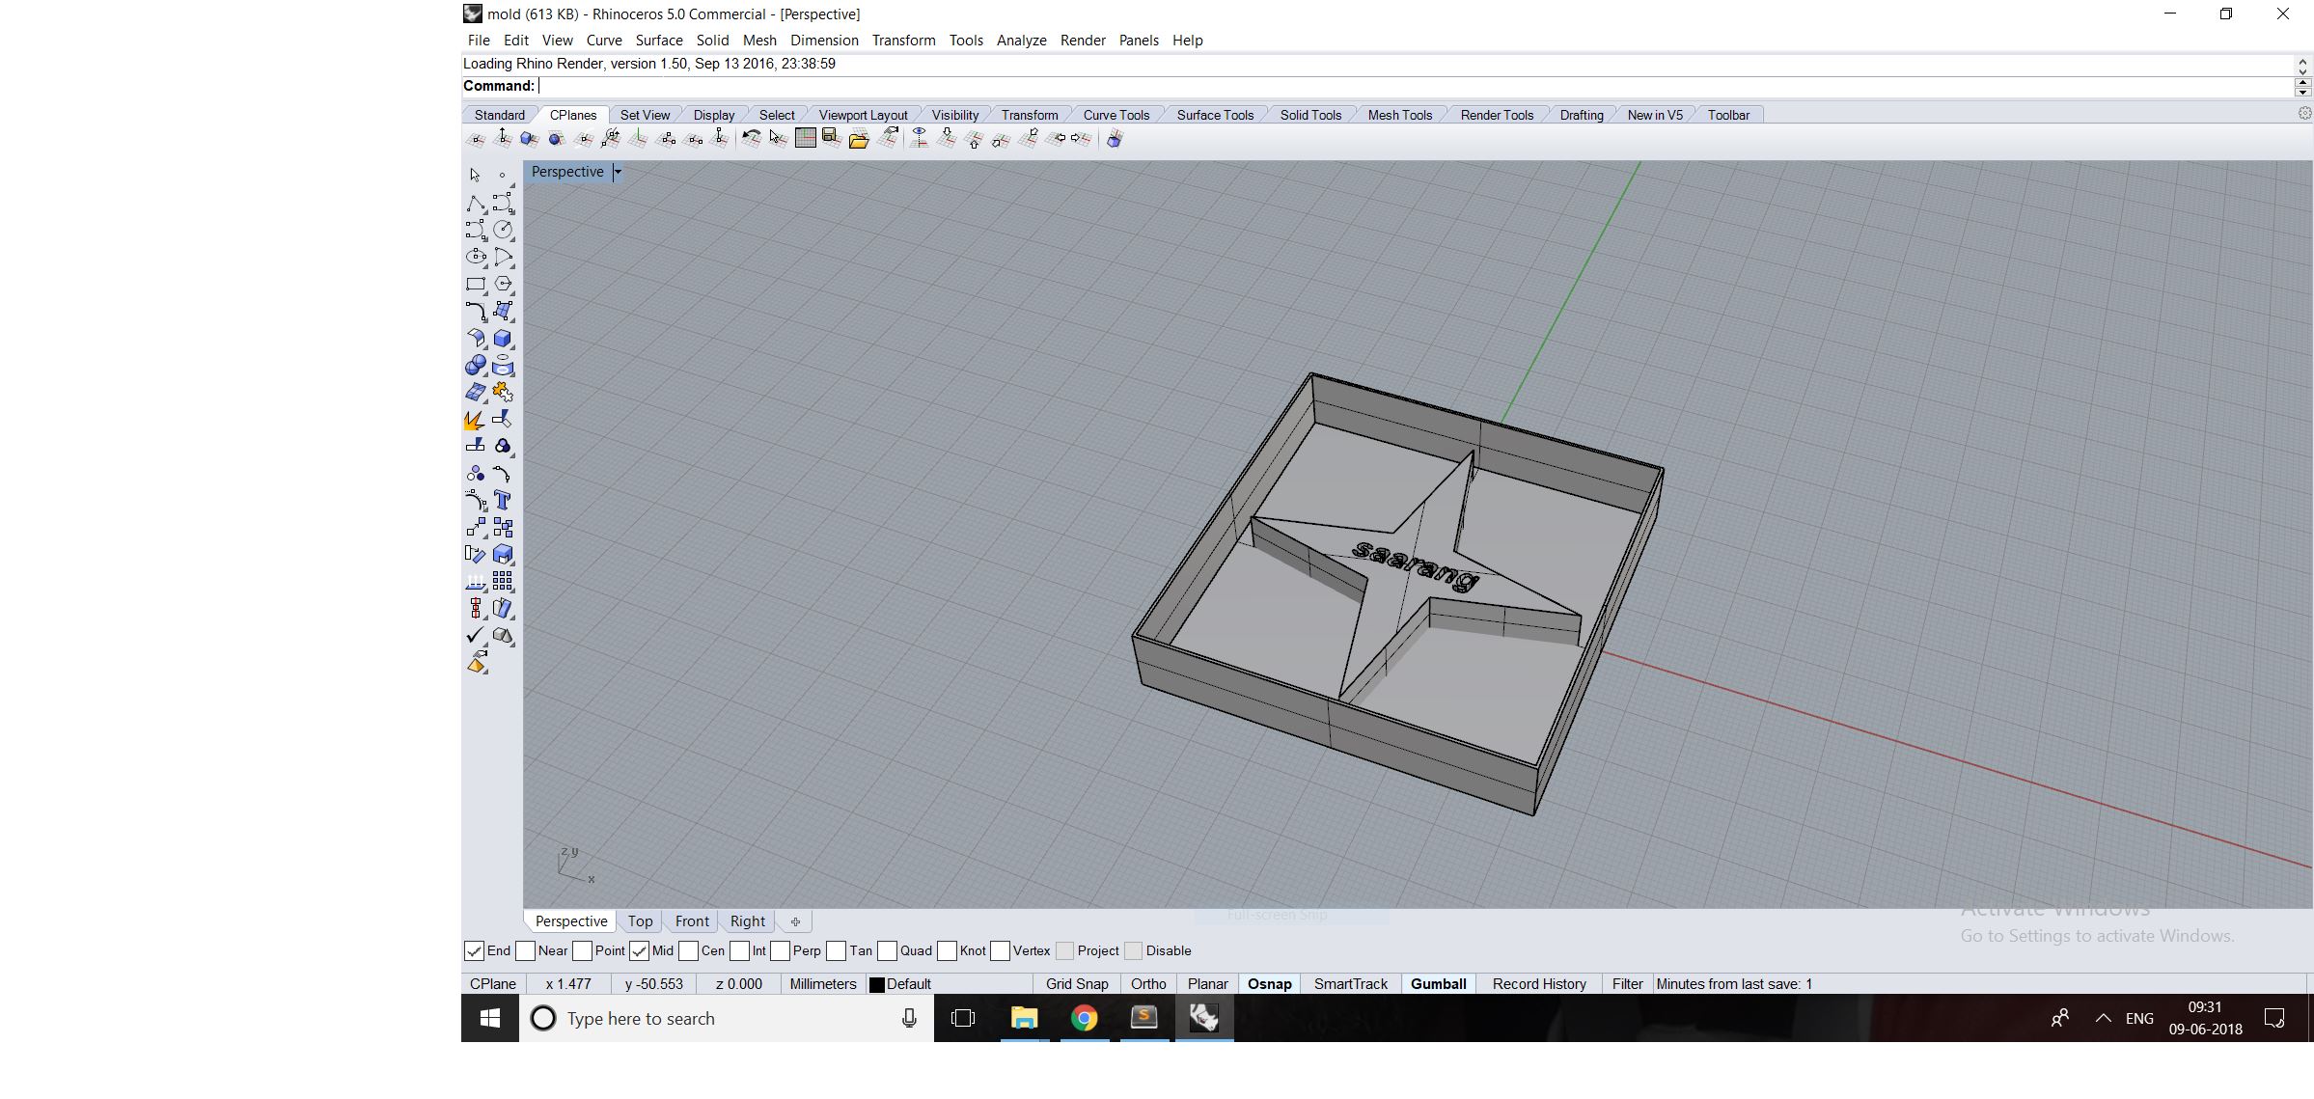Image resolution: width=2314 pixels, height=1099 pixels.
Task: Select the Text object T tool
Action: 503,500
